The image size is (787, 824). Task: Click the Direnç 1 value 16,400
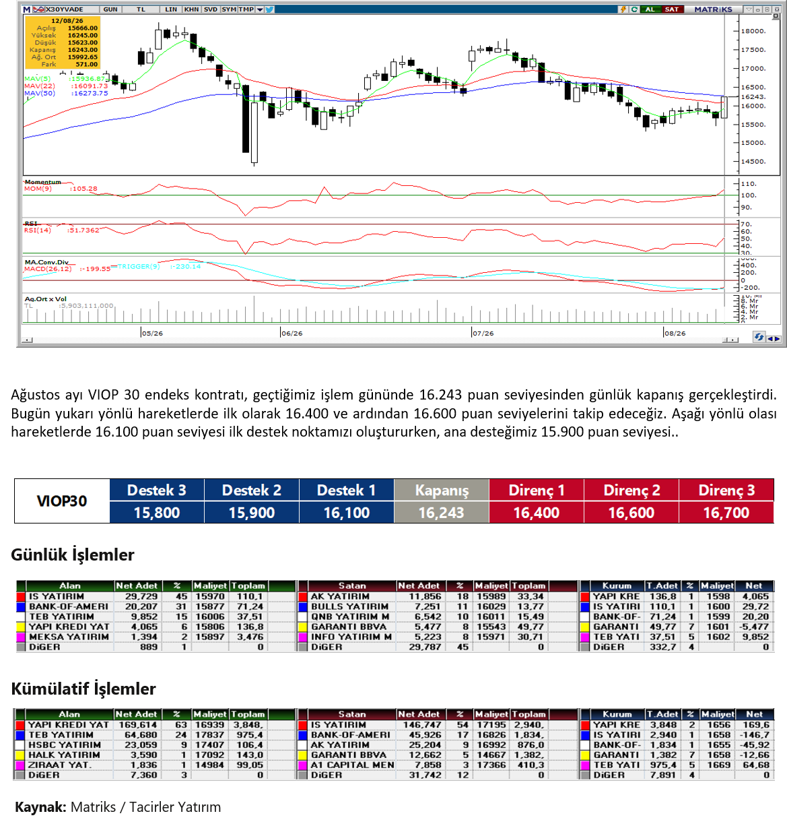click(537, 513)
